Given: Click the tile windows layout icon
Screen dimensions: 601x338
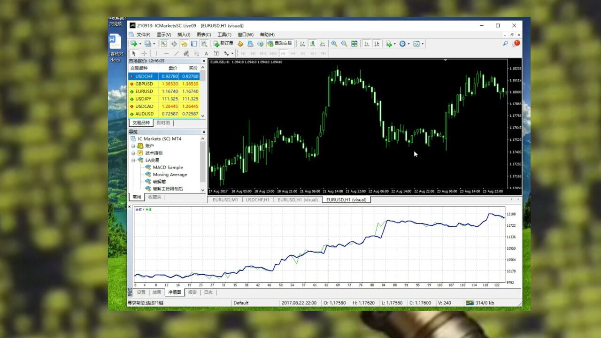Looking at the screenshot, I should point(354,44).
